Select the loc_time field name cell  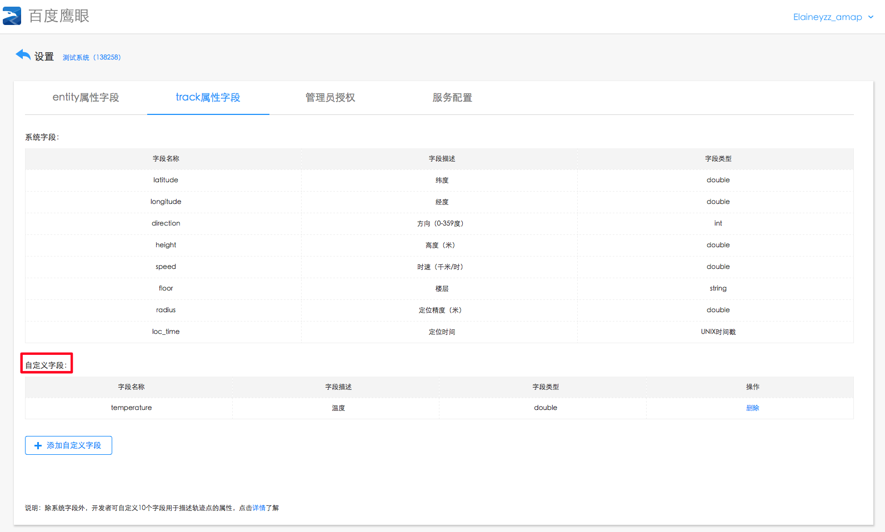166,332
